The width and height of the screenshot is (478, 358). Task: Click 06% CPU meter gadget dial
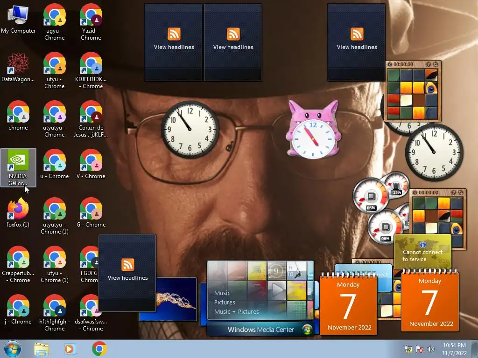tap(371, 196)
